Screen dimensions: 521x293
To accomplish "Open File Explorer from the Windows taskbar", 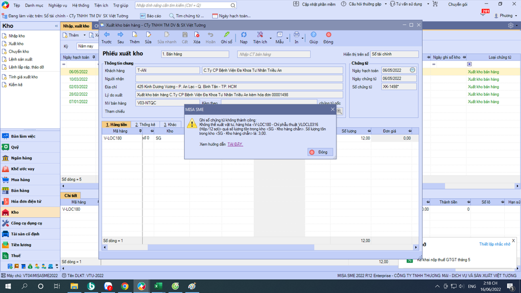I will click(74, 286).
